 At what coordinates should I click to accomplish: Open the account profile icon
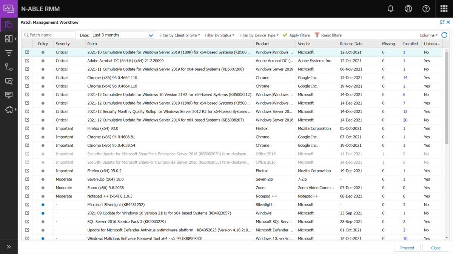click(408, 8)
